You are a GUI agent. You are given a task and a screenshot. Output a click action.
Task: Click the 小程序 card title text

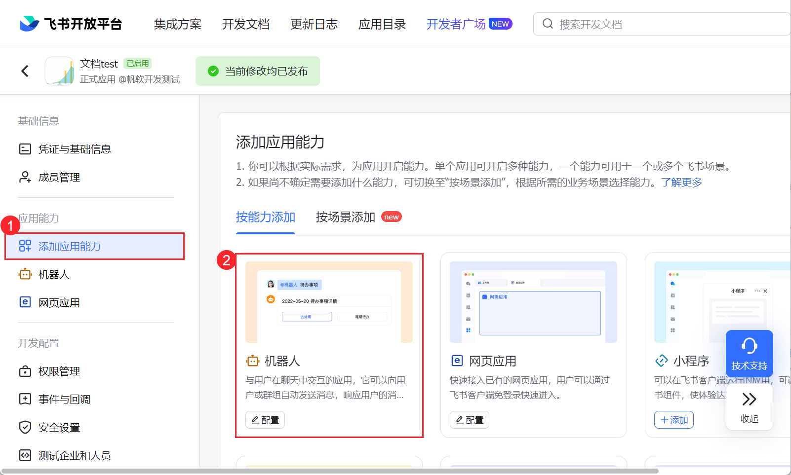tap(691, 361)
